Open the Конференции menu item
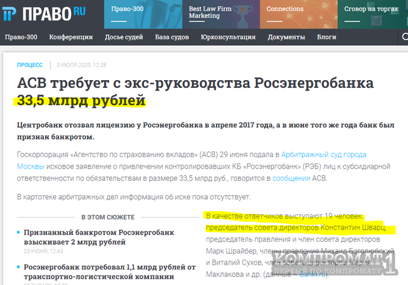The height and width of the screenshot is (285, 408). coord(71,37)
